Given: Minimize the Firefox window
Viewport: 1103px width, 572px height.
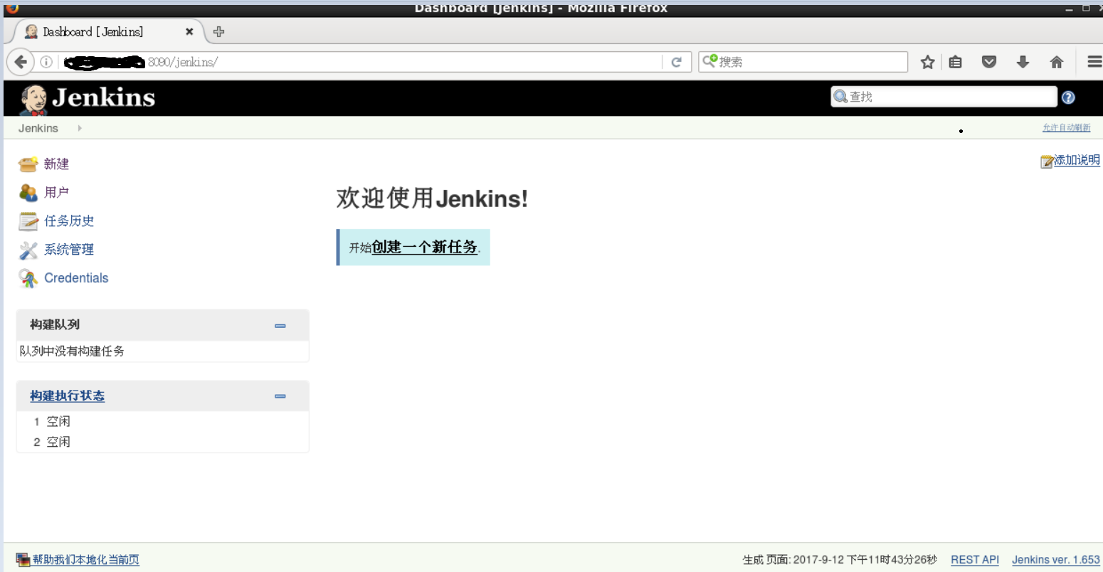Looking at the screenshot, I should pos(1069,9).
